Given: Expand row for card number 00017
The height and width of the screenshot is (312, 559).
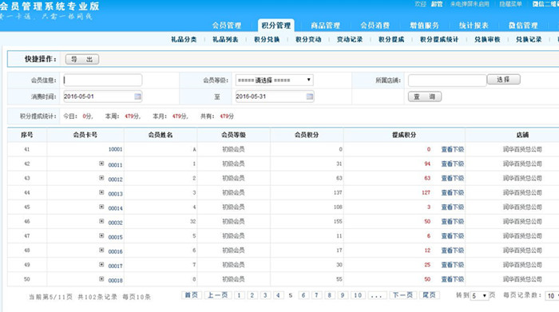Looking at the screenshot, I should (x=101, y=265).
